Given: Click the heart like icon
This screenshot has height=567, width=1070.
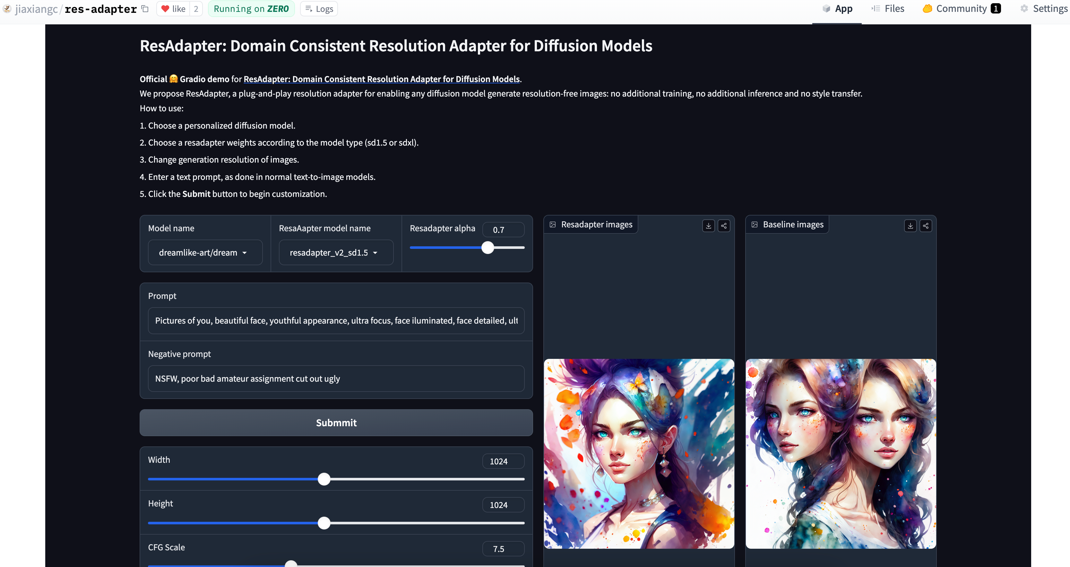Looking at the screenshot, I should click(x=165, y=9).
